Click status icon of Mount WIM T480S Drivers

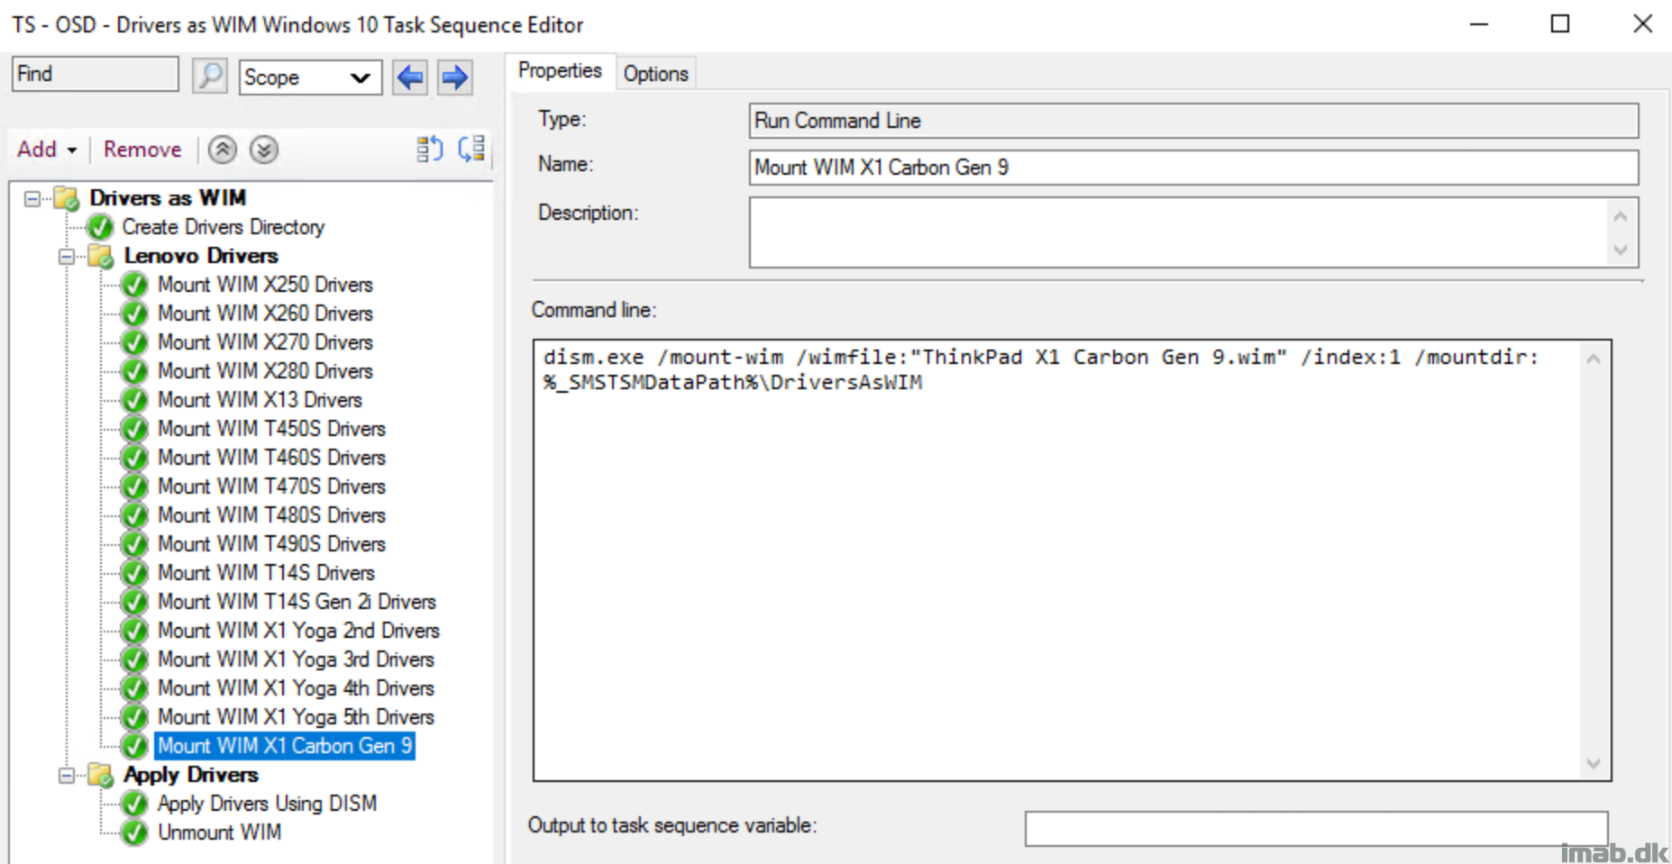(134, 515)
